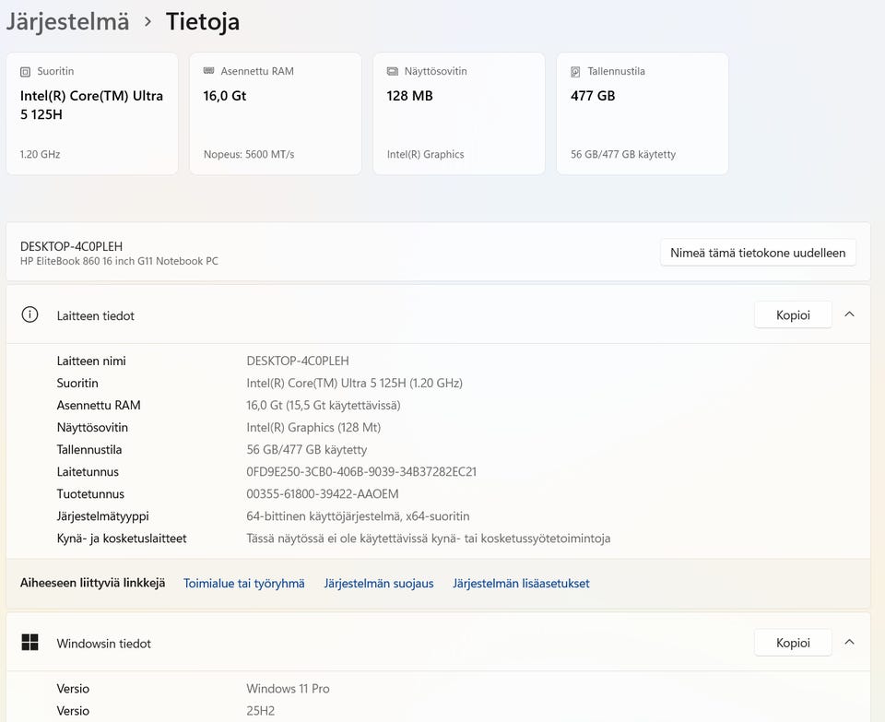Screen dimensions: 885x722
Task: Click the Windowsin tiedot section header label
Action: (104, 644)
